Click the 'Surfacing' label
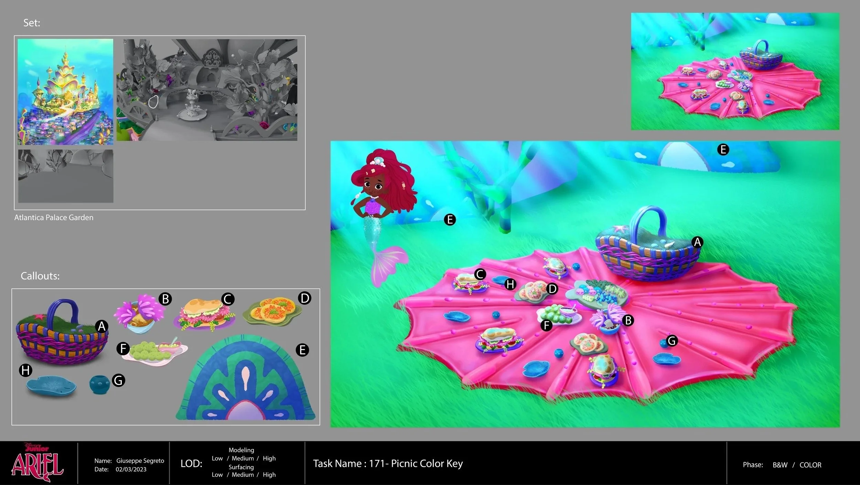Viewport: 860px width, 485px height. tap(241, 467)
